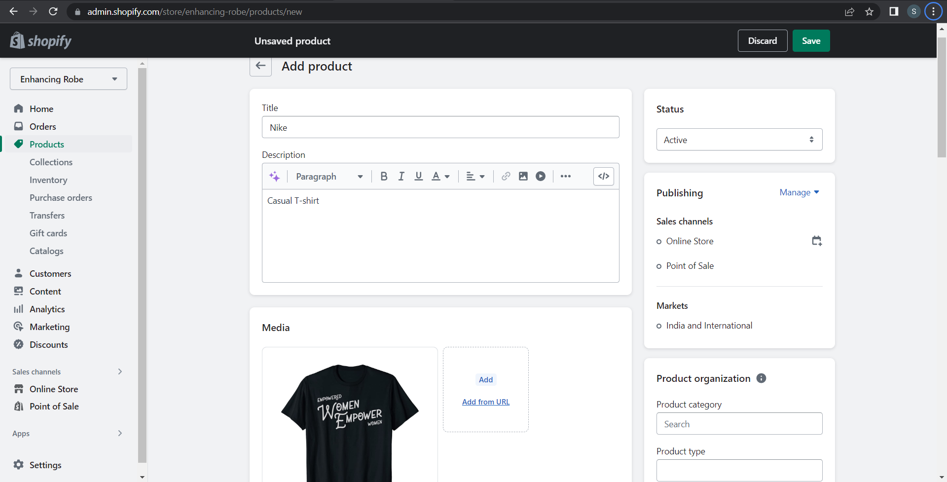Open the Enhancing Robe store switcher
The height and width of the screenshot is (482, 947).
click(69, 79)
